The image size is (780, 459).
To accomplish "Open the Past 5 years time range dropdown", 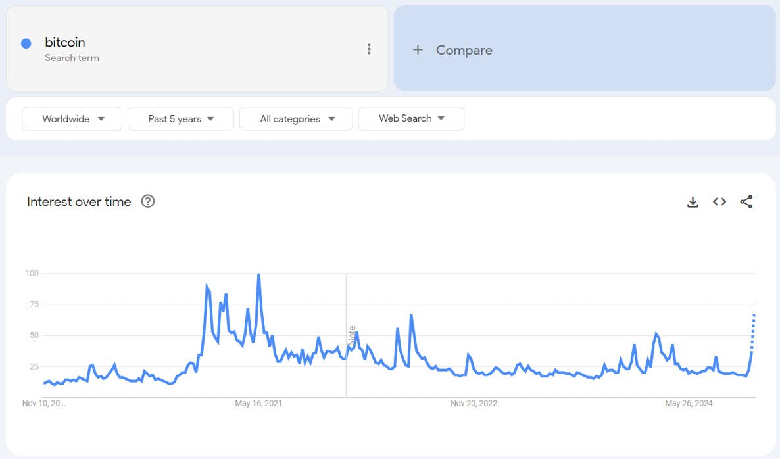I will tap(181, 119).
